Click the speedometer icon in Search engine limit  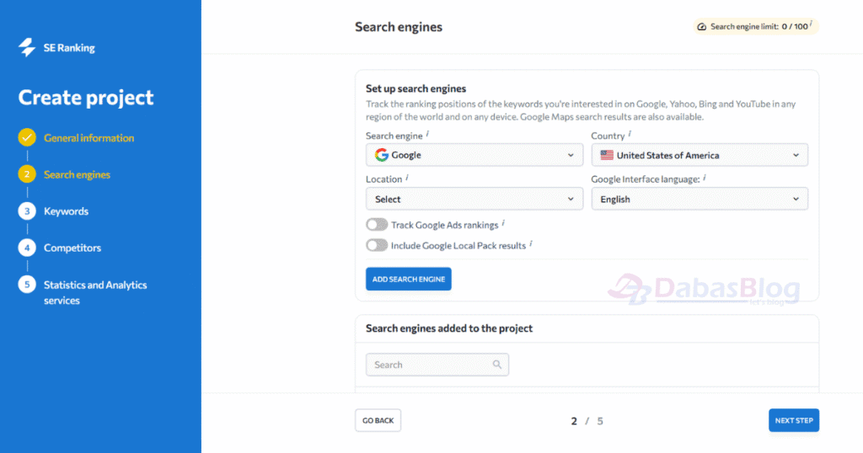[x=702, y=26]
